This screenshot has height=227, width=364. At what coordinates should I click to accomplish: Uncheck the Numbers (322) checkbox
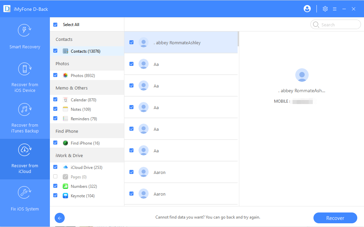coord(55,186)
